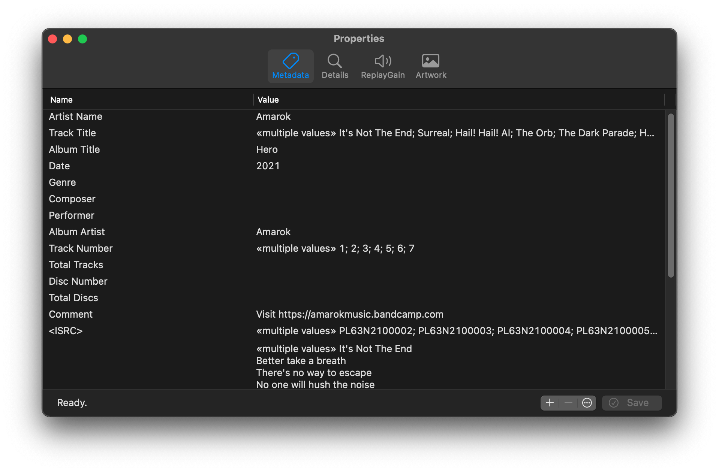Click the ISRC multiple values cell
This screenshot has height=472, width=719.
pos(457,331)
